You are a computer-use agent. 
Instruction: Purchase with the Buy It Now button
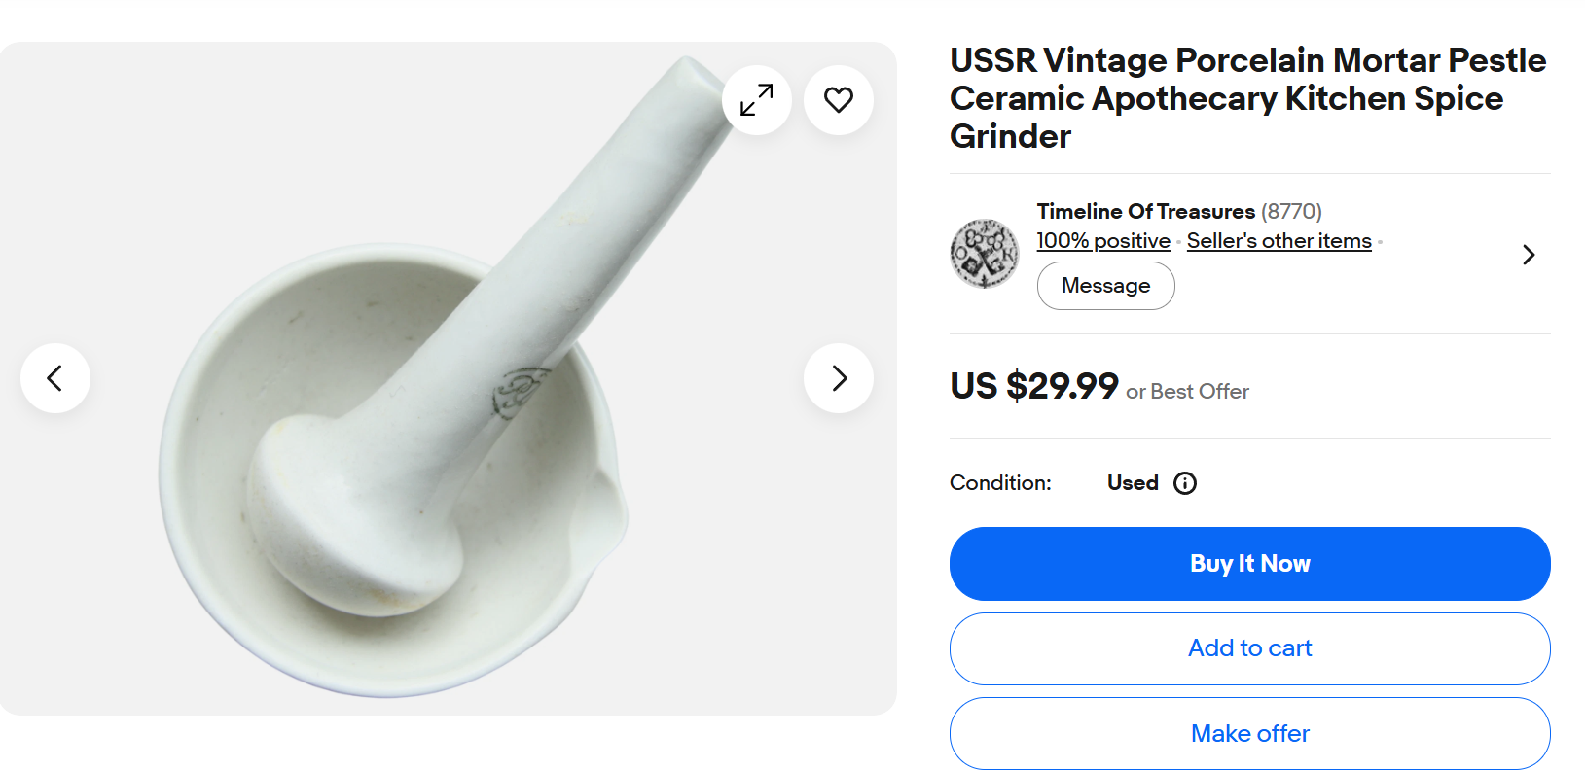(x=1250, y=564)
